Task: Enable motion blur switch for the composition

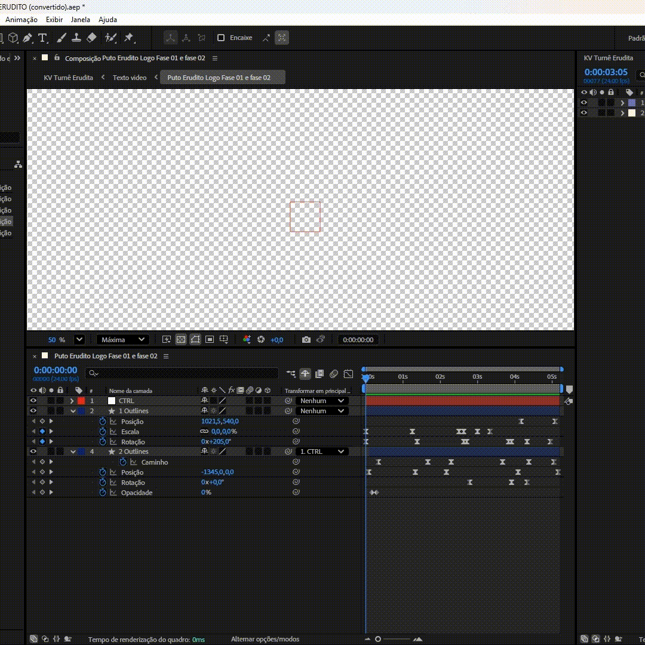Action: (x=334, y=373)
